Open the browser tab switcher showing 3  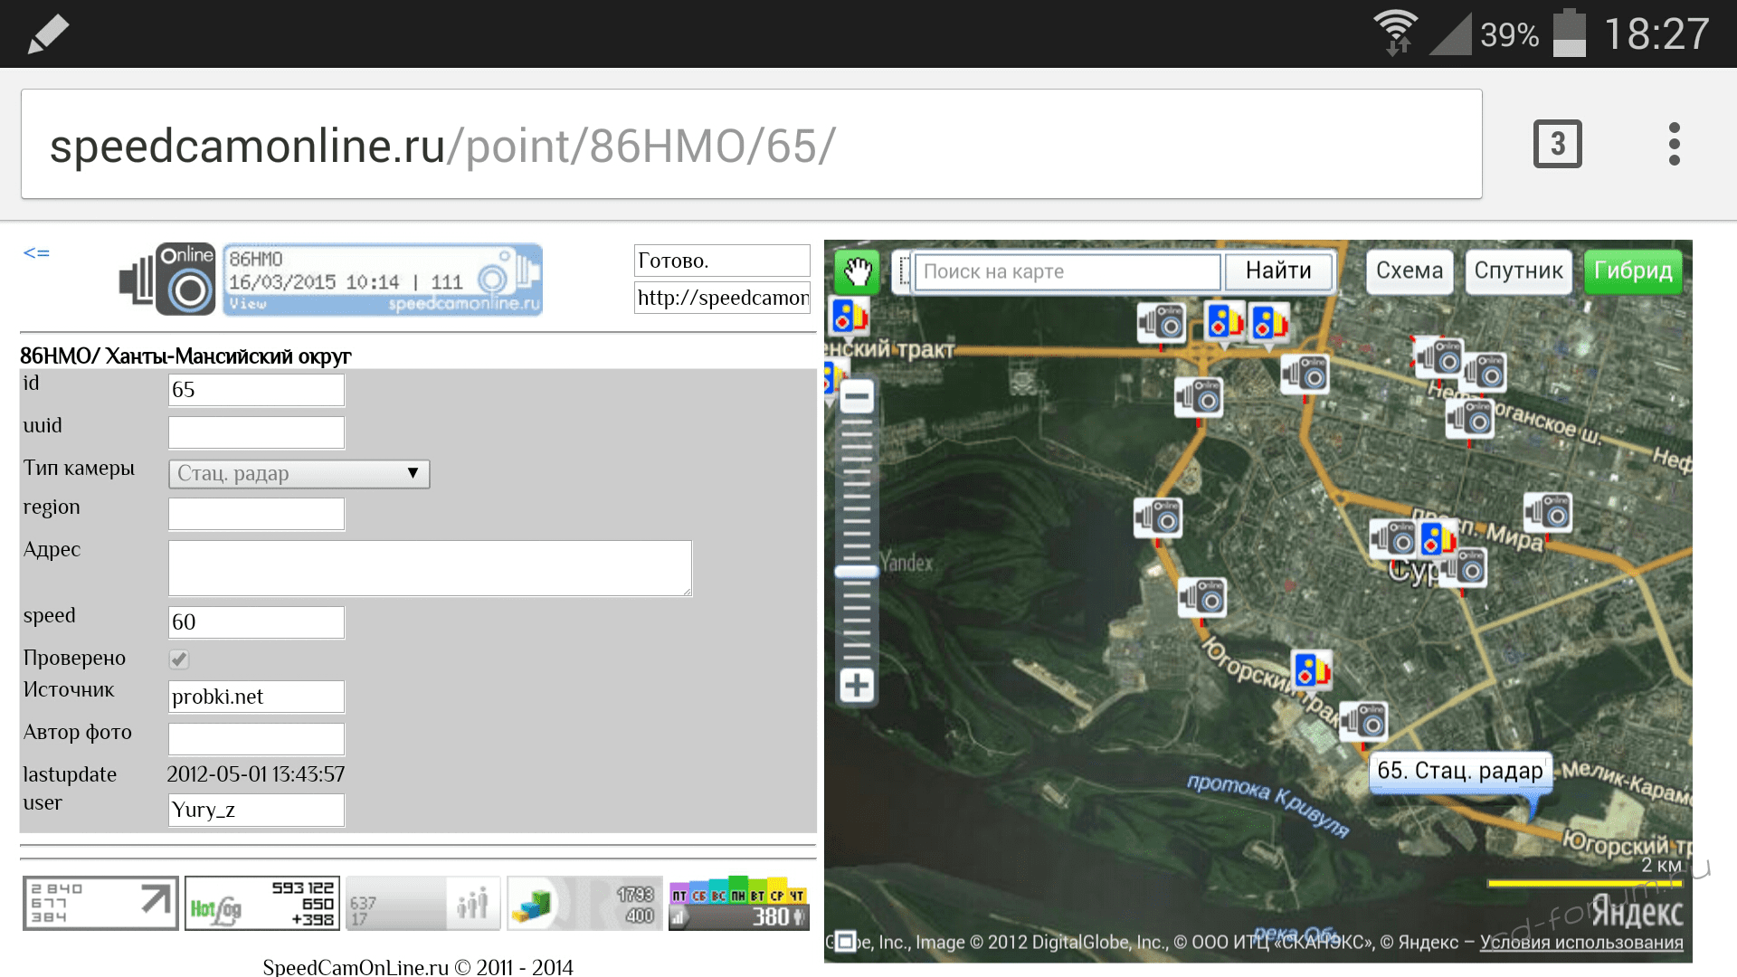click(x=1557, y=144)
